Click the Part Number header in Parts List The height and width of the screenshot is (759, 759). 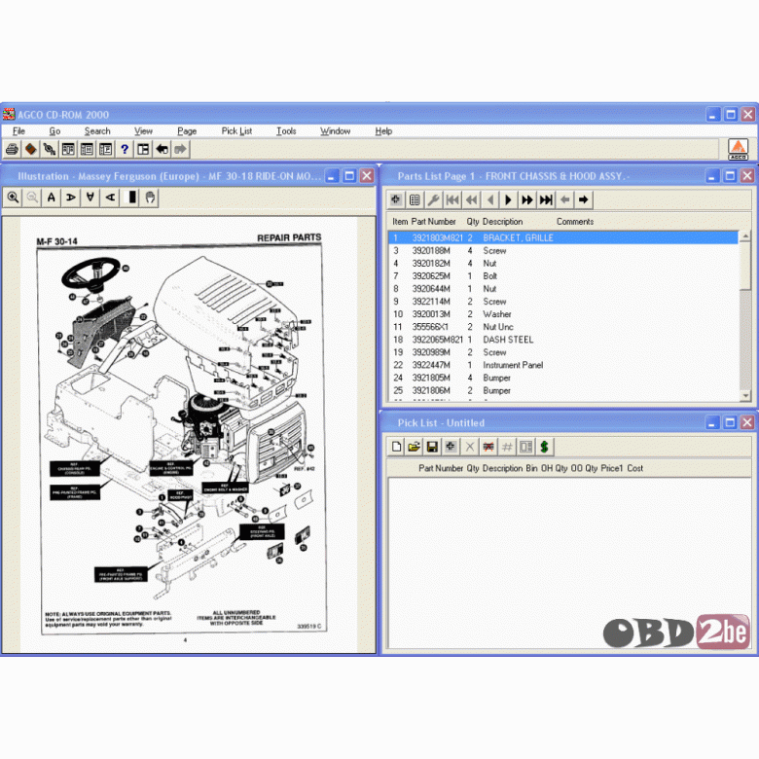[433, 221]
